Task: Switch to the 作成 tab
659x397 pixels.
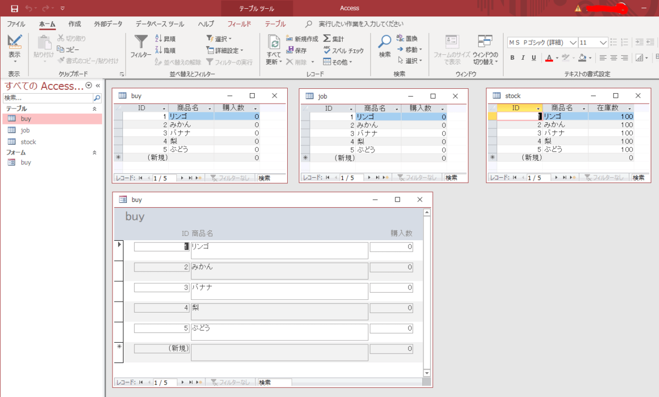Action: click(x=75, y=24)
